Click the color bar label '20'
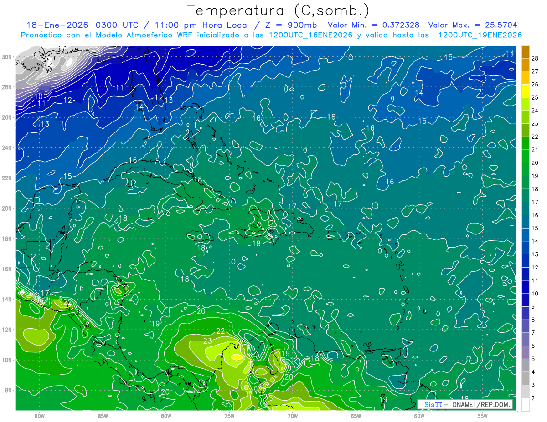The width and height of the screenshot is (547, 422). pos(535,163)
